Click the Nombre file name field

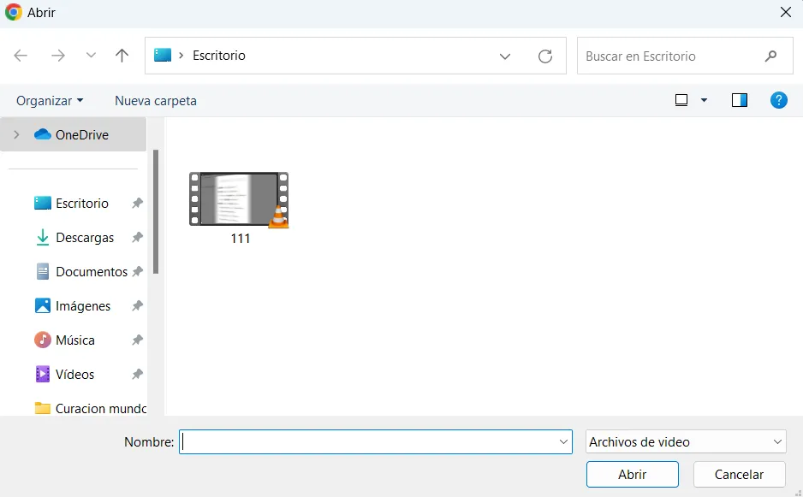[368, 441]
